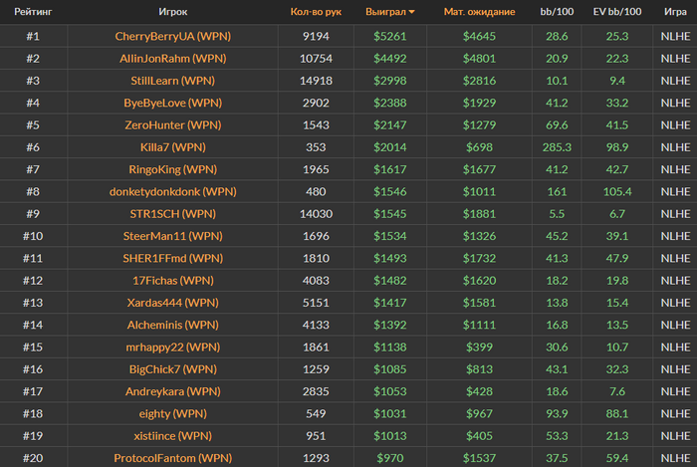Image resolution: width=697 pixels, height=467 pixels.
Task: Click STR1SCH (WPN) player name
Action: pyautogui.click(x=173, y=214)
